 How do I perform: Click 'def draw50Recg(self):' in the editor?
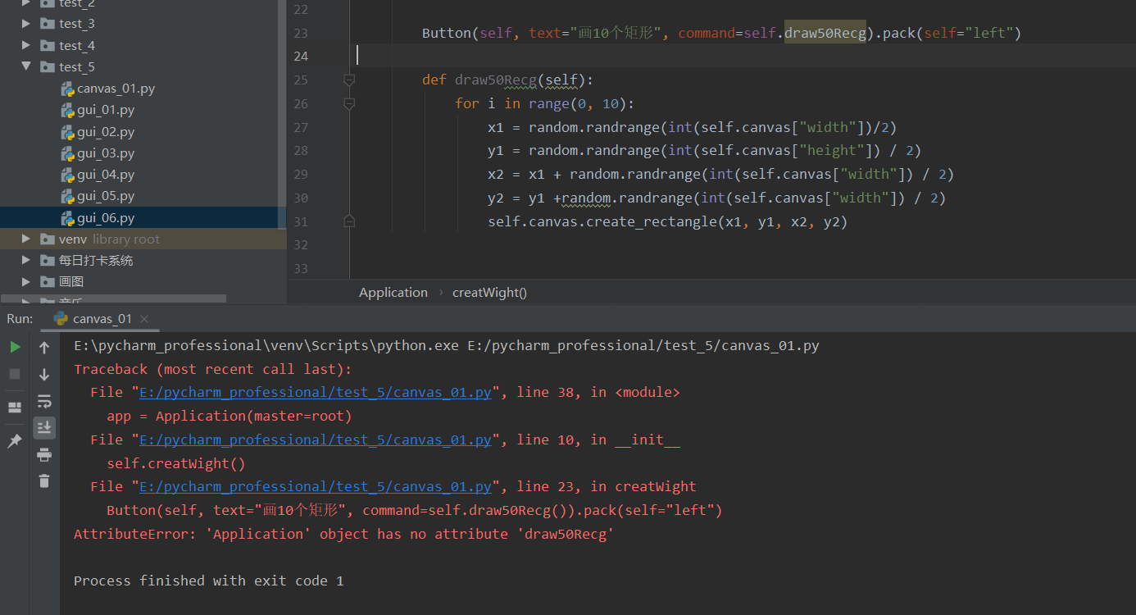point(507,80)
